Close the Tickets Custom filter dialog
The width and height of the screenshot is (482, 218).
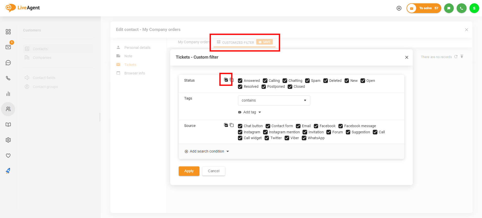tap(407, 57)
